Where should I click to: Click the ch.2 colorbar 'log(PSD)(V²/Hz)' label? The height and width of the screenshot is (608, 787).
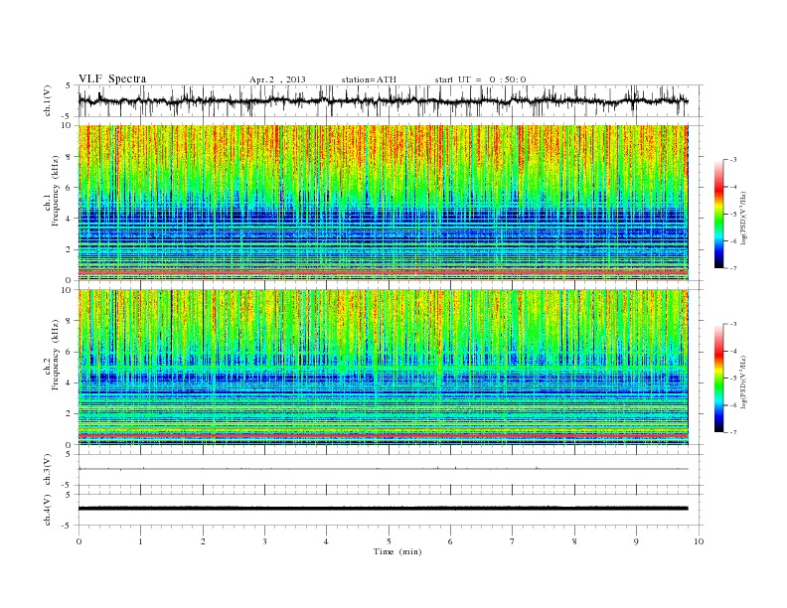744,381
